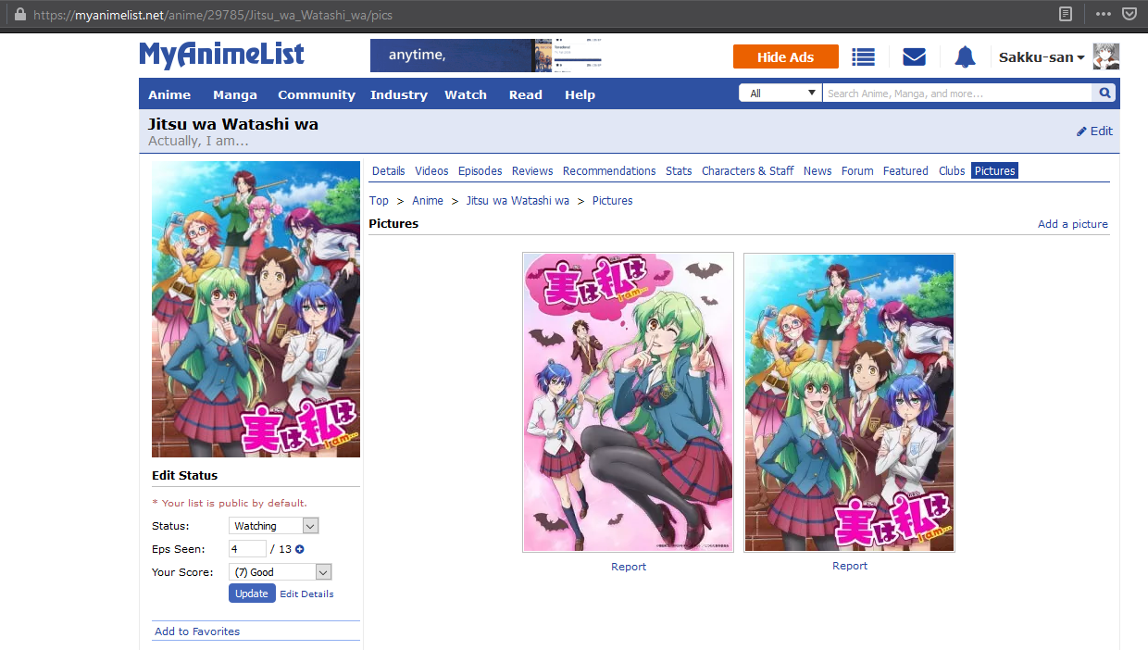Open browser page actions ellipsis menu
The image size is (1148, 650).
(1103, 14)
